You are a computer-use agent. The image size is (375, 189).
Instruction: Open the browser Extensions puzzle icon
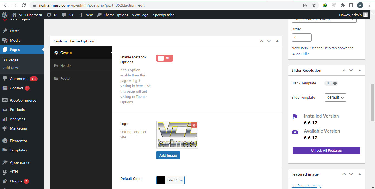(343, 5)
